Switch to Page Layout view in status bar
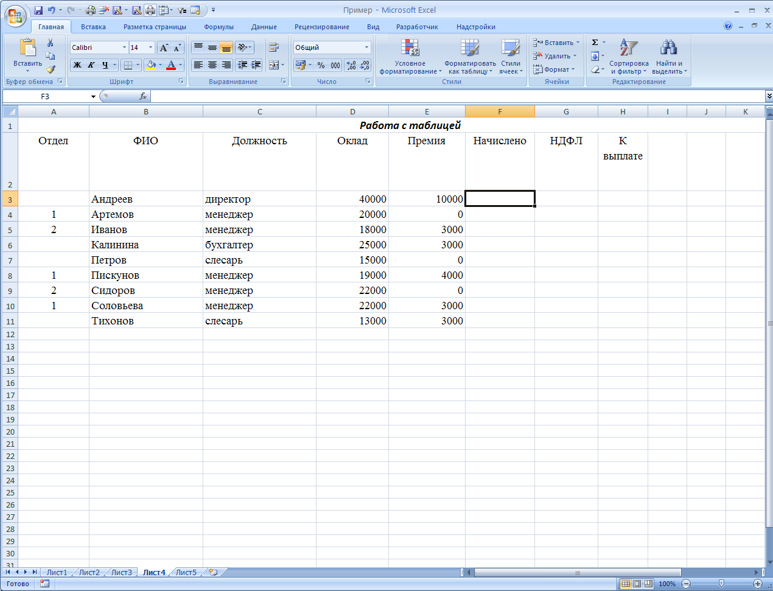This screenshot has width=773, height=591. pyautogui.click(x=637, y=584)
